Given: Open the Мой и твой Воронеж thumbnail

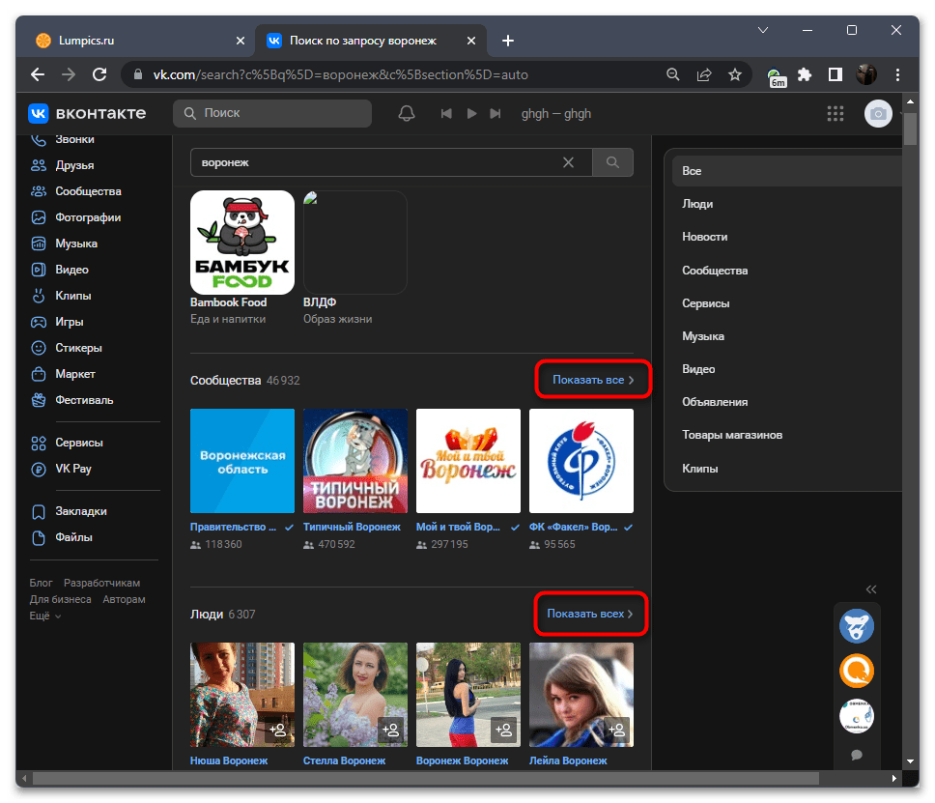Looking at the screenshot, I should (x=468, y=461).
